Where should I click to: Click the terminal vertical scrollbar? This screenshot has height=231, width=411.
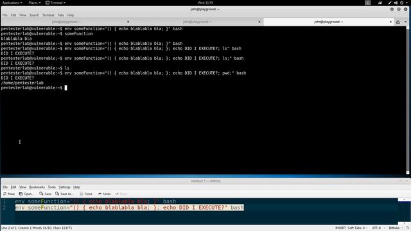[x=408, y=99]
